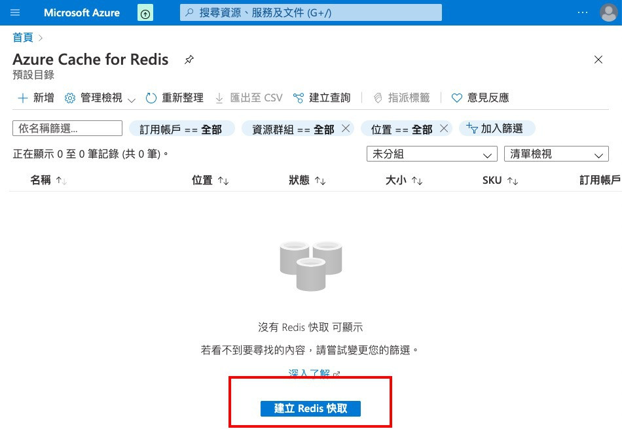Image resolution: width=622 pixels, height=431 pixels.
Task: Click the 加入篩選 add filter button
Action: pos(497,128)
